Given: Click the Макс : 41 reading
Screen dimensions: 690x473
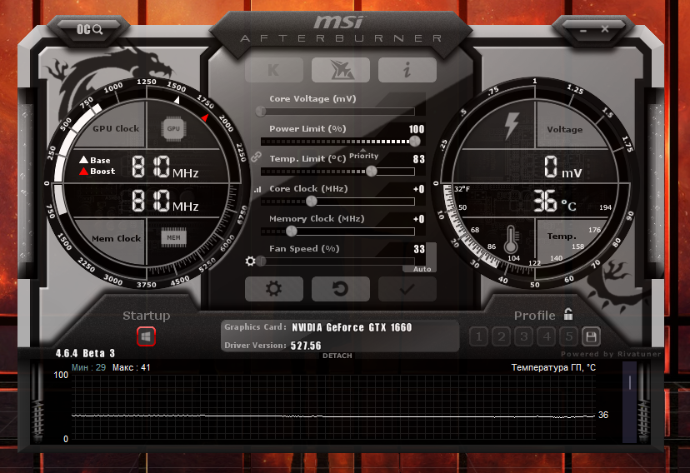Looking at the screenshot, I should [x=131, y=367].
